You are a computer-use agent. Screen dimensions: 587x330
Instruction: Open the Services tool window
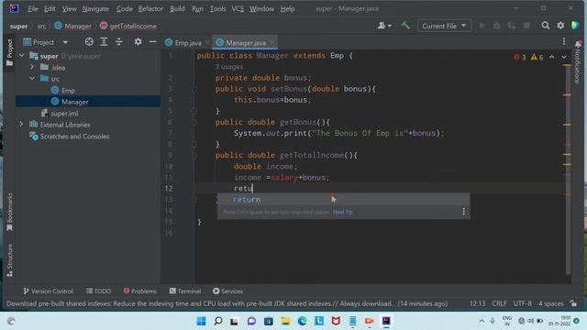point(227,291)
